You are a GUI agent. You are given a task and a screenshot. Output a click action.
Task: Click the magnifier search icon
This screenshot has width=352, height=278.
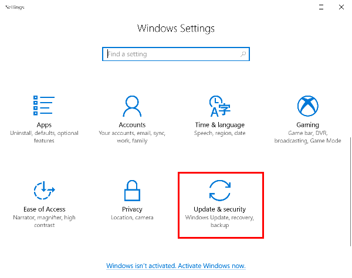(243, 54)
